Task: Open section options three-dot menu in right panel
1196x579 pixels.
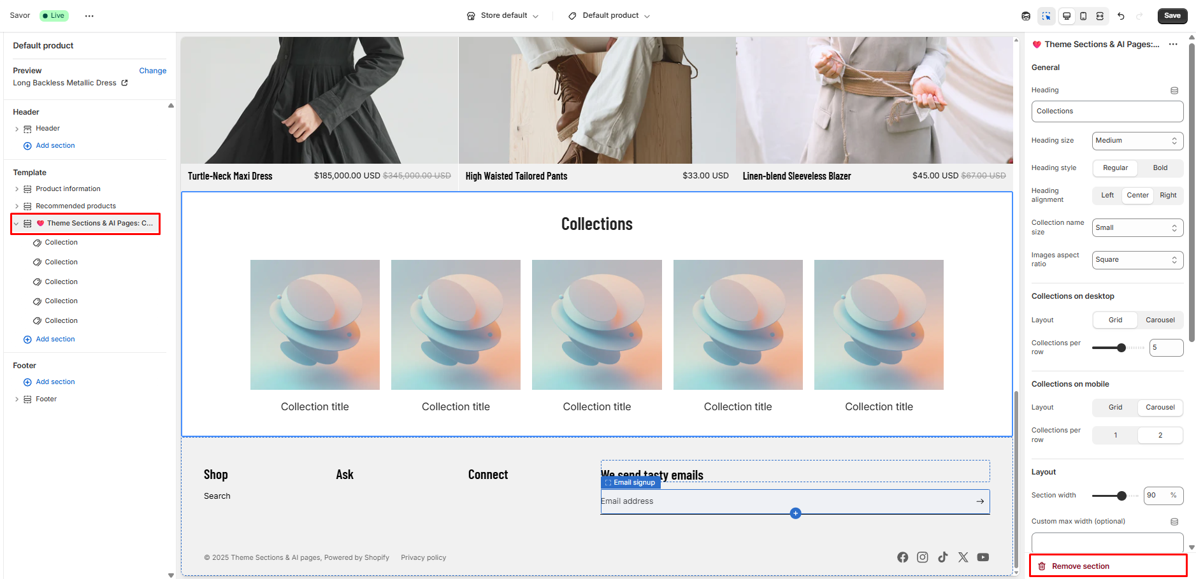Action: pyautogui.click(x=1173, y=45)
